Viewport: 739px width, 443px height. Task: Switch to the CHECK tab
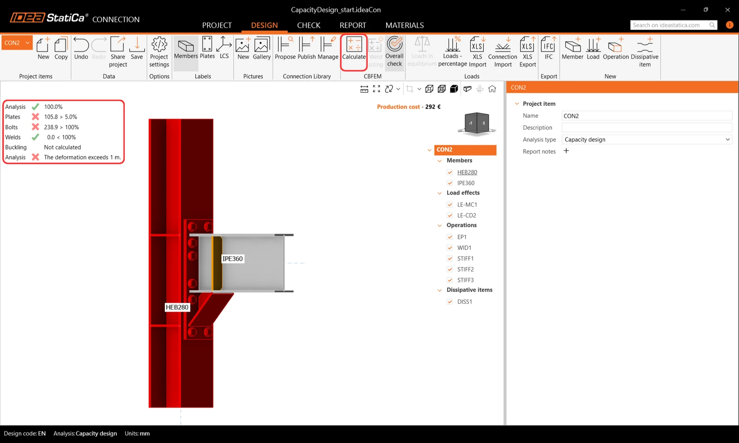[x=309, y=25]
